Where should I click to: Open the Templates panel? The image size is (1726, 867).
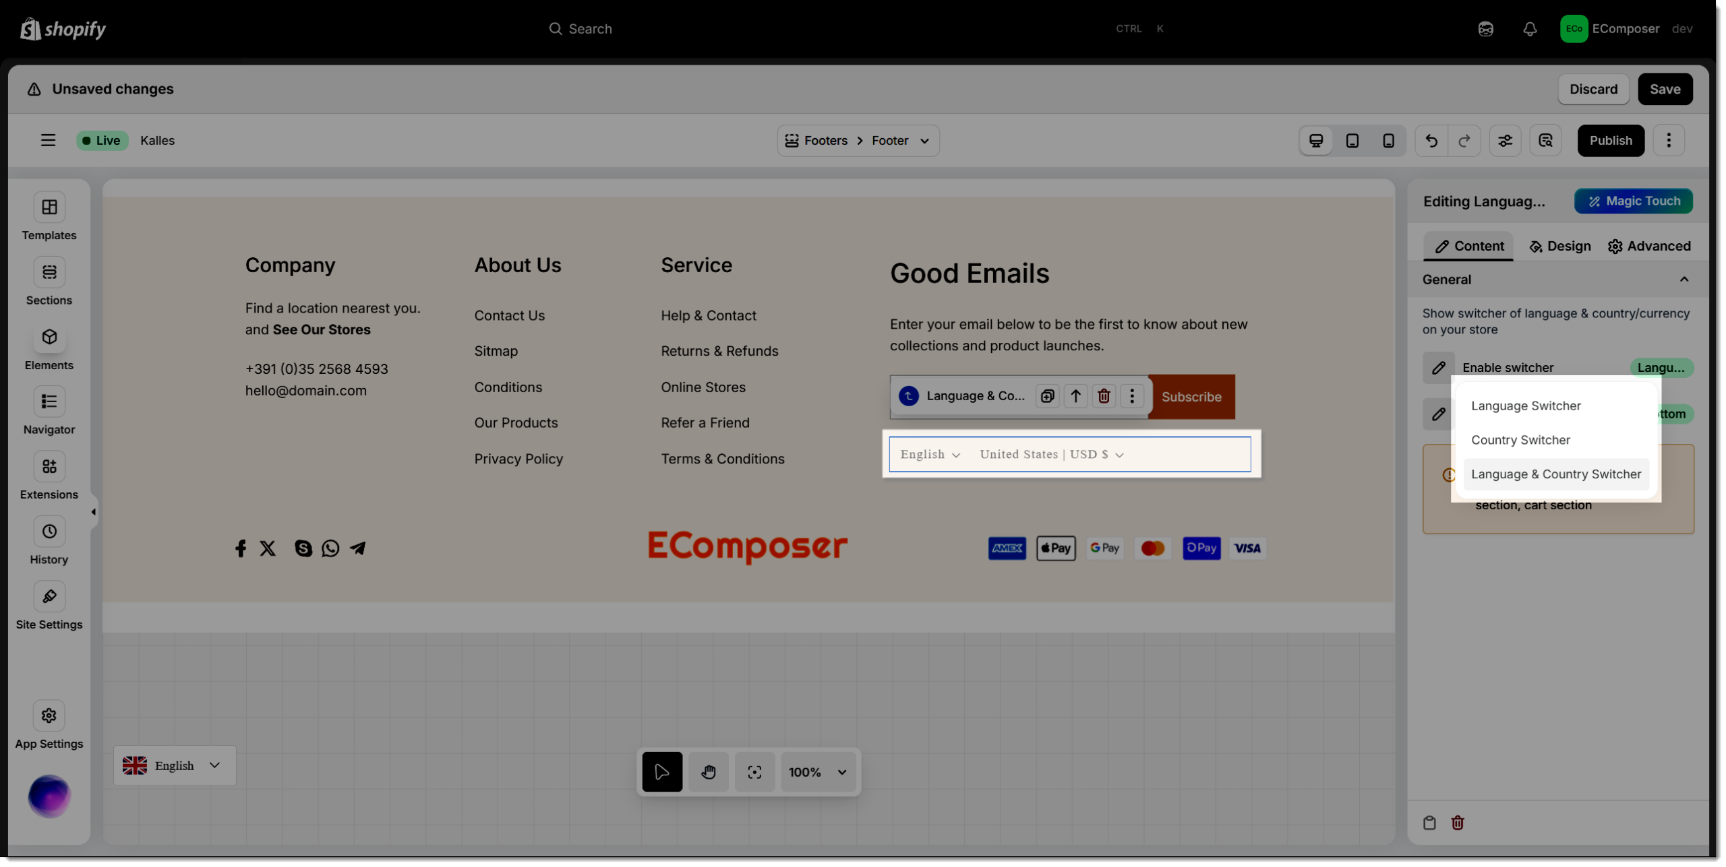[49, 207]
